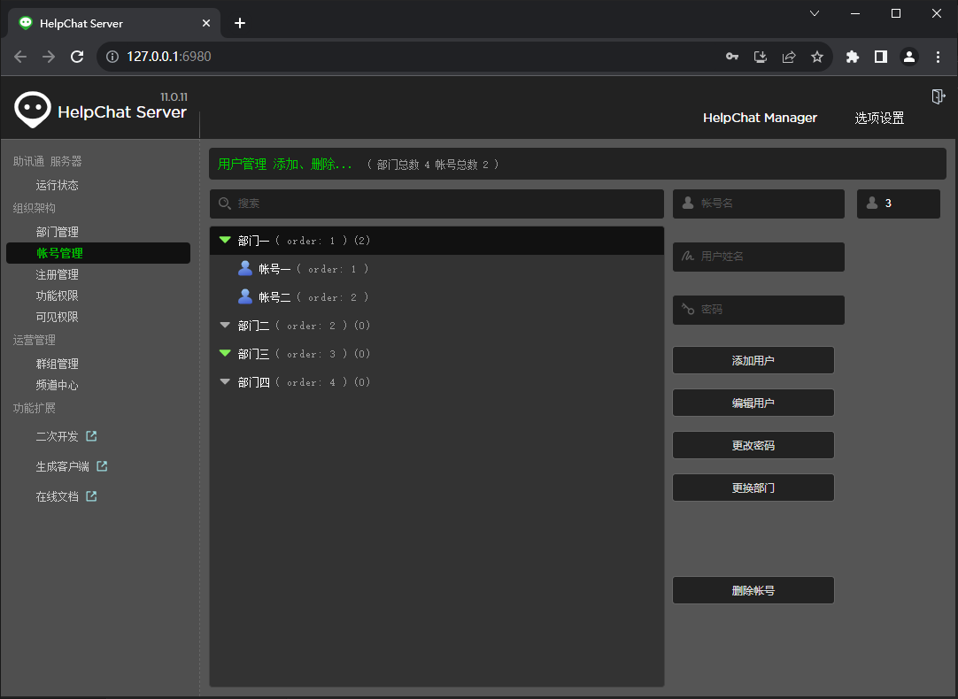Image resolution: width=958 pixels, height=699 pixels.
Task: Click the 帐号名 input field
Action: tap(759, 204)
